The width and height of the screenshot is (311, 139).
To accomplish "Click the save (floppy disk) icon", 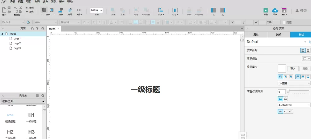I will [9, 8].
